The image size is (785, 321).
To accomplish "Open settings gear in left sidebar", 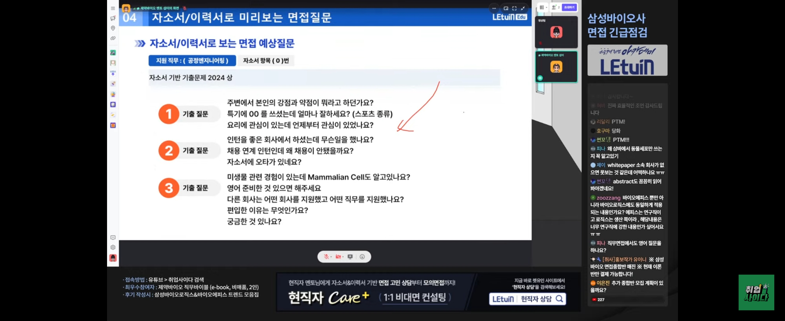I will point(113,247).
